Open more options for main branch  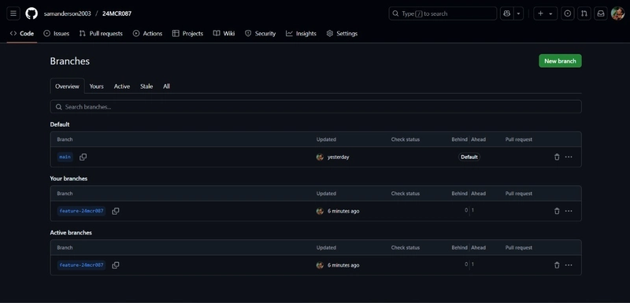pyautogui.click(x=569, y=157)
